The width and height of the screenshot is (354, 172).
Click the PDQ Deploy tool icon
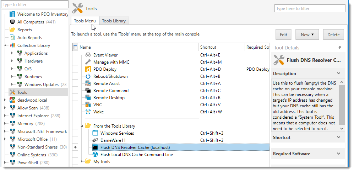88,69
